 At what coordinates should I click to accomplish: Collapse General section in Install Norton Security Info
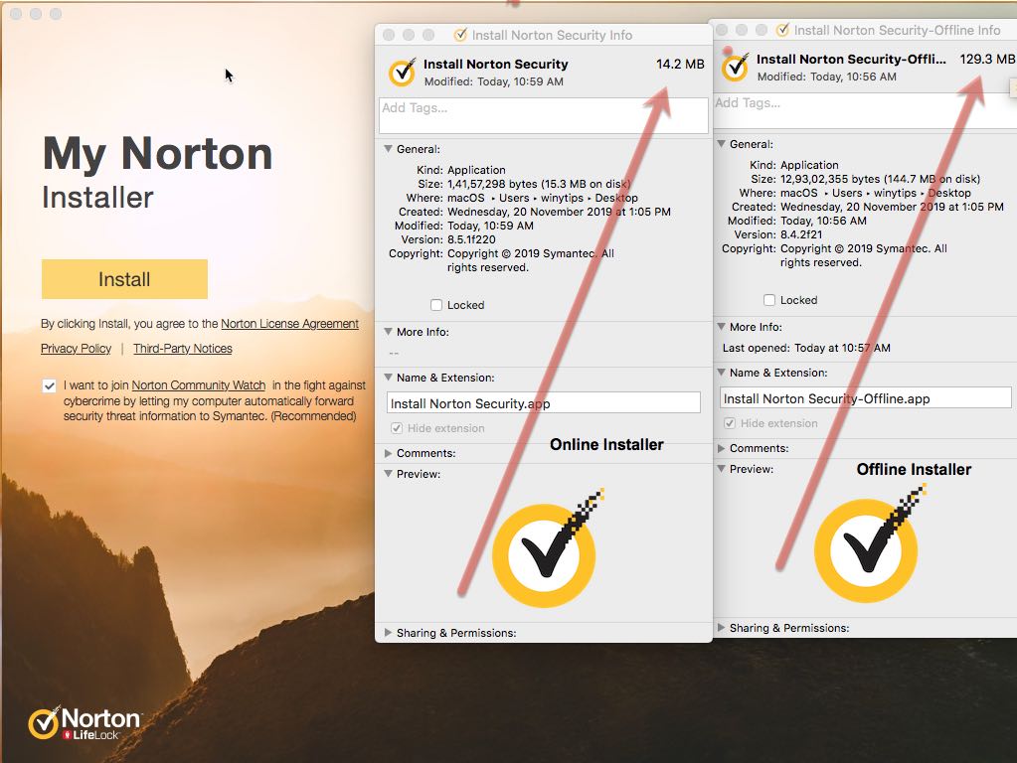388,148
